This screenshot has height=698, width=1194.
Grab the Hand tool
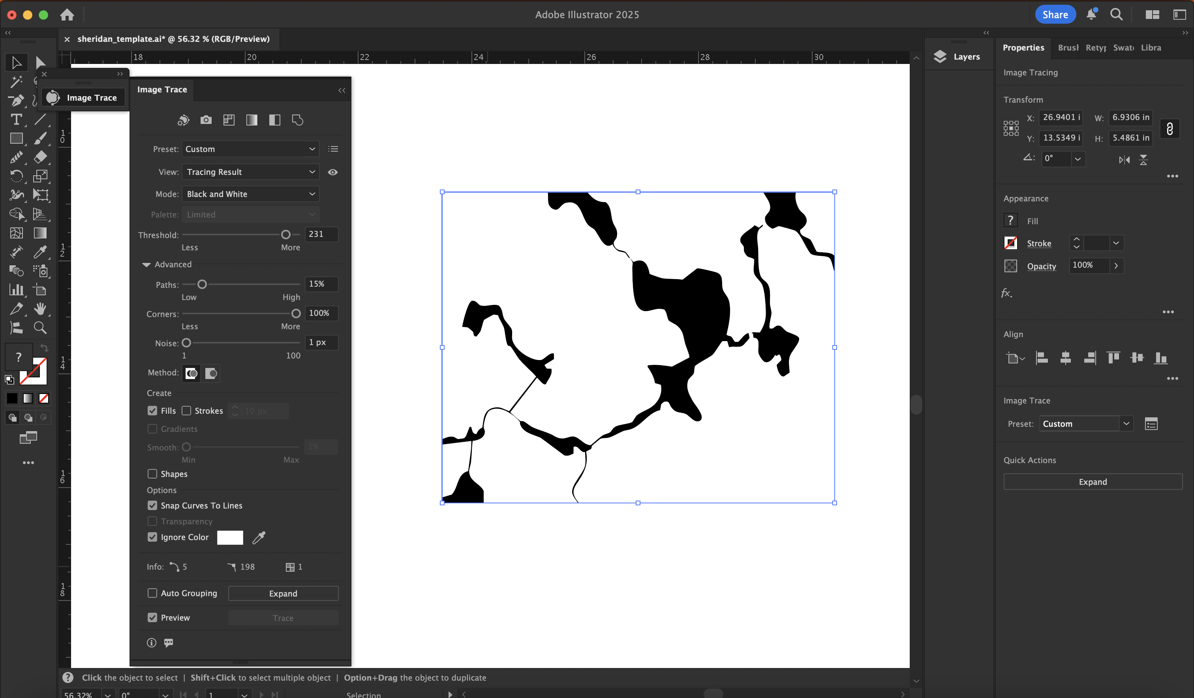[x=40, y=308]
